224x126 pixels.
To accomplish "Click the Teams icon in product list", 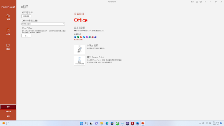I will pos(96,37).
